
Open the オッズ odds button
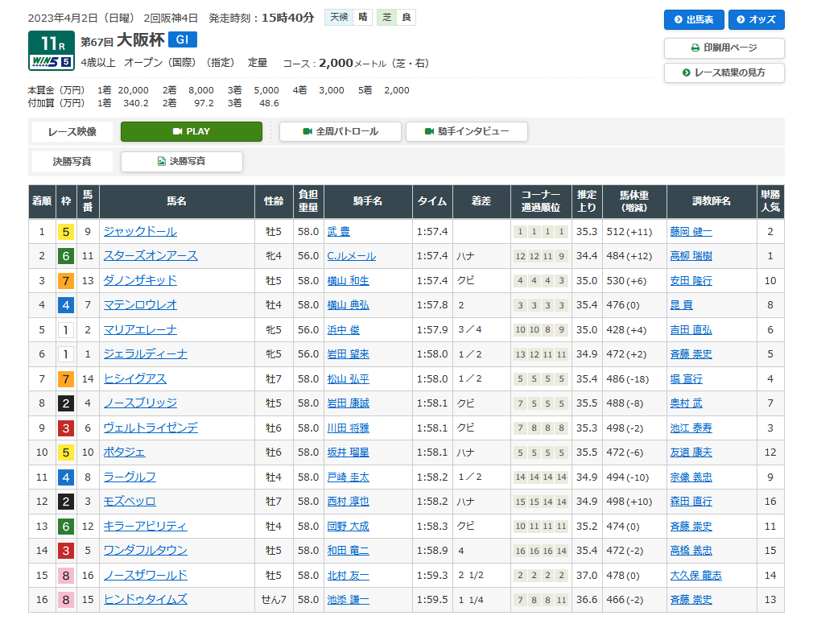(756, 19)
